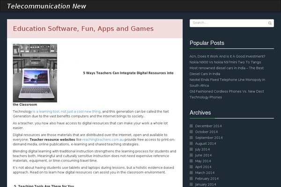The image size is (281, 187).
Task: Click the Popular Posts heading
Action: pos(207,43)
